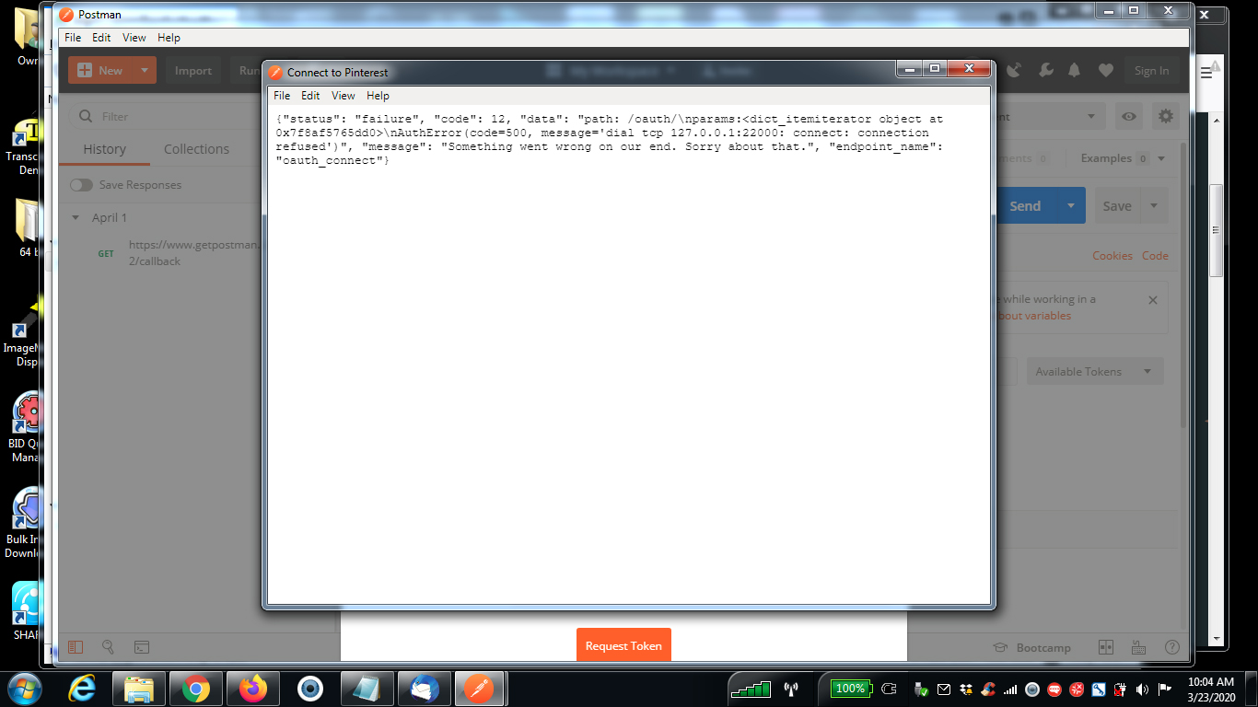
Task: Open Google Chrome from taskbar
Action: coord(195,688)
